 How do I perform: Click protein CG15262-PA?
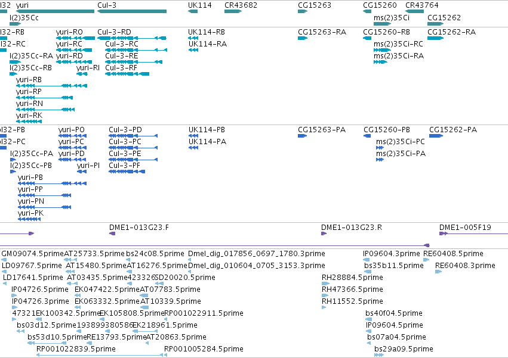(436, 136)
